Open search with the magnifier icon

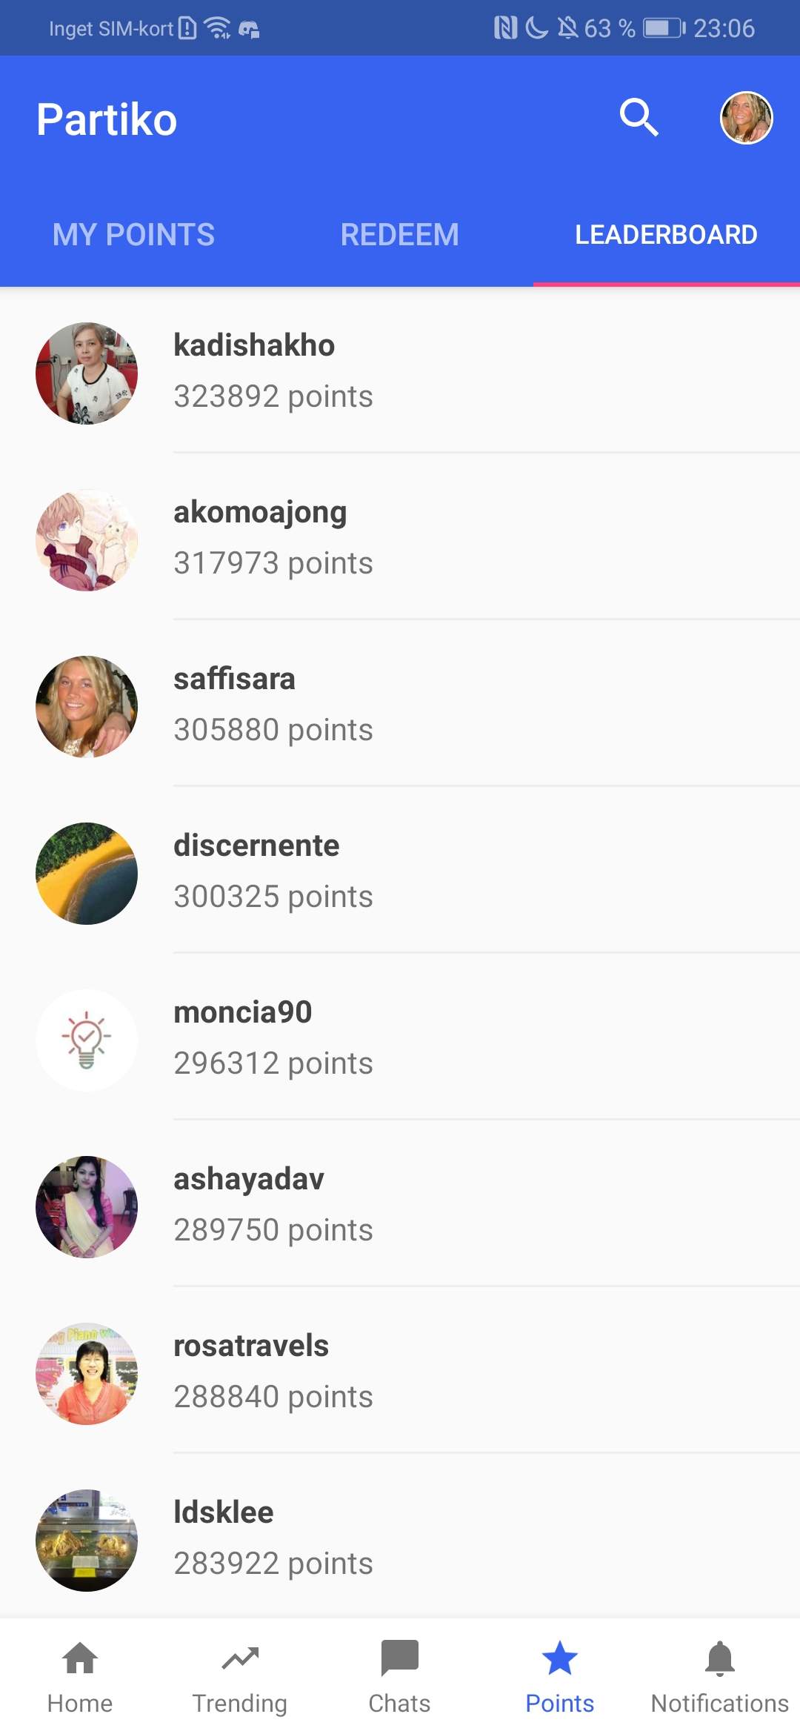[x=639, y=118]
